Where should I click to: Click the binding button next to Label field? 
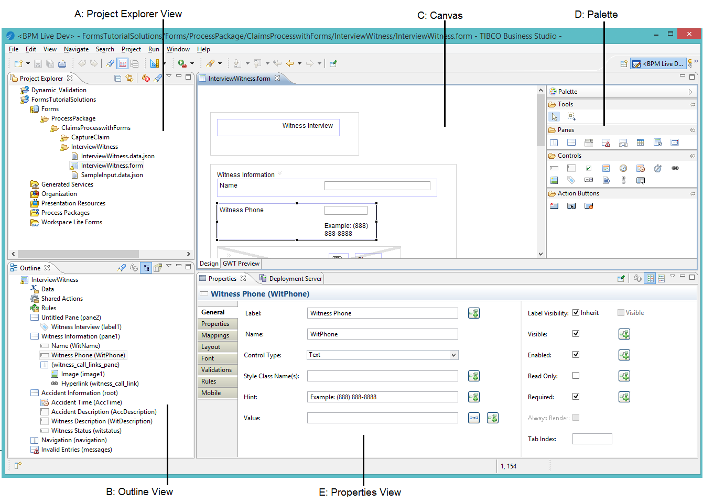tap(473, 313)
